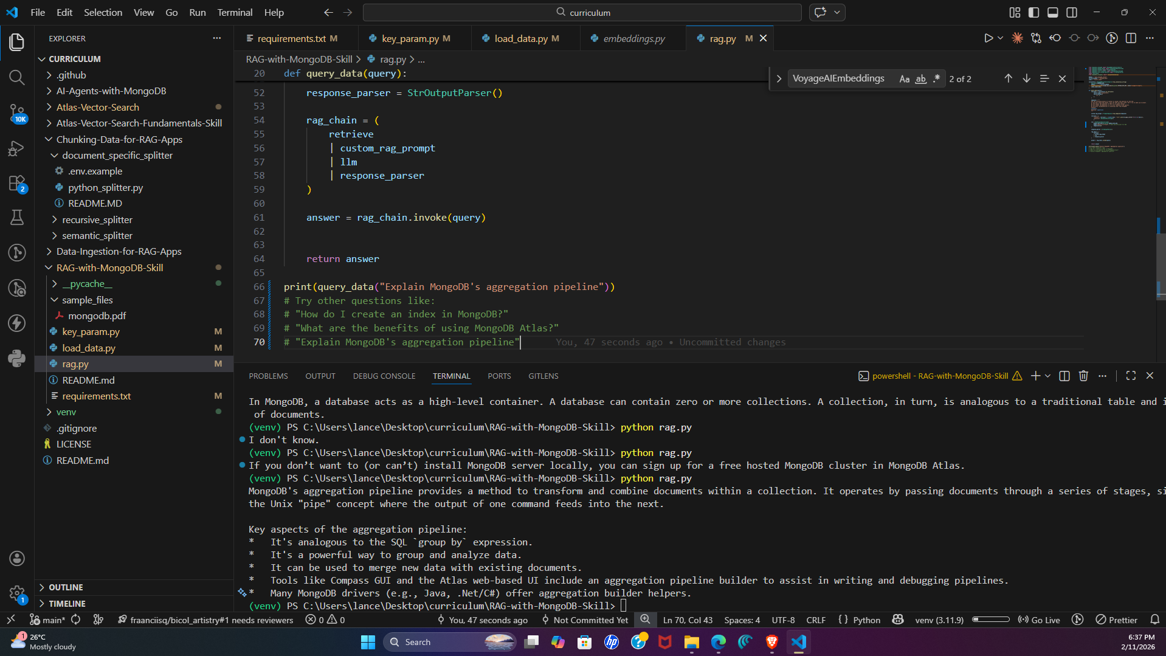
Task: Switch to the DEBUG CONSOLE tab
Action: click(384, 376)
